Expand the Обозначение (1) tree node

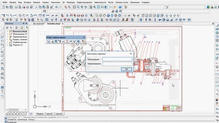pos(7,34)
